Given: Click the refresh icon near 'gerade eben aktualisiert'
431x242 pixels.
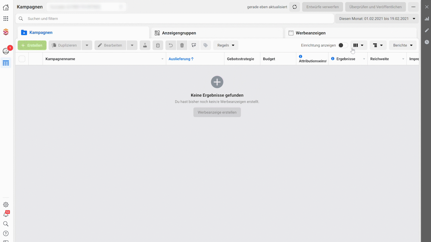Looking at the screenshot, I should [295, 7].
